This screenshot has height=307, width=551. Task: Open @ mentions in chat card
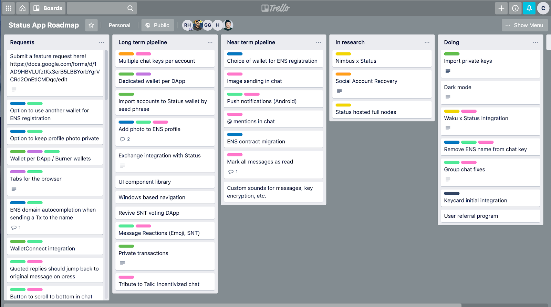(273, 119)
